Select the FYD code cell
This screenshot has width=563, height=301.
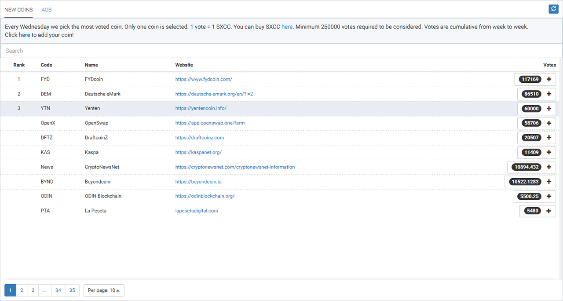click(45, 79)
